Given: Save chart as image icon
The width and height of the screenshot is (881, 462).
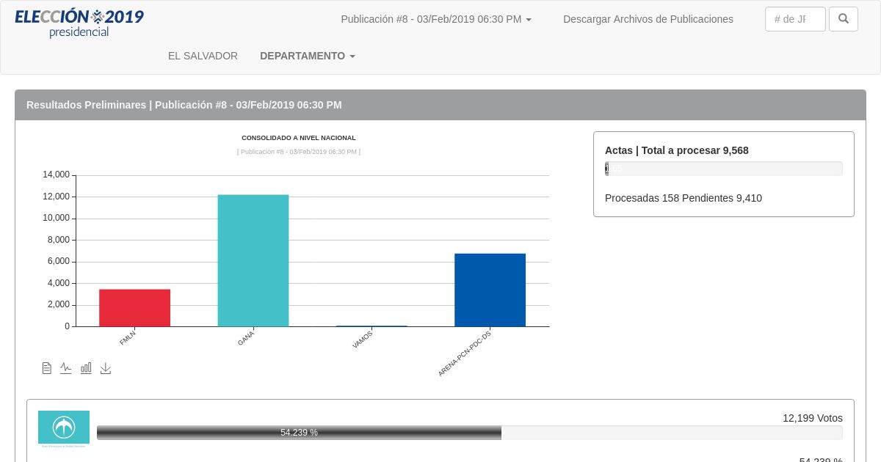Looking at the screenshot, I should 106,368.
